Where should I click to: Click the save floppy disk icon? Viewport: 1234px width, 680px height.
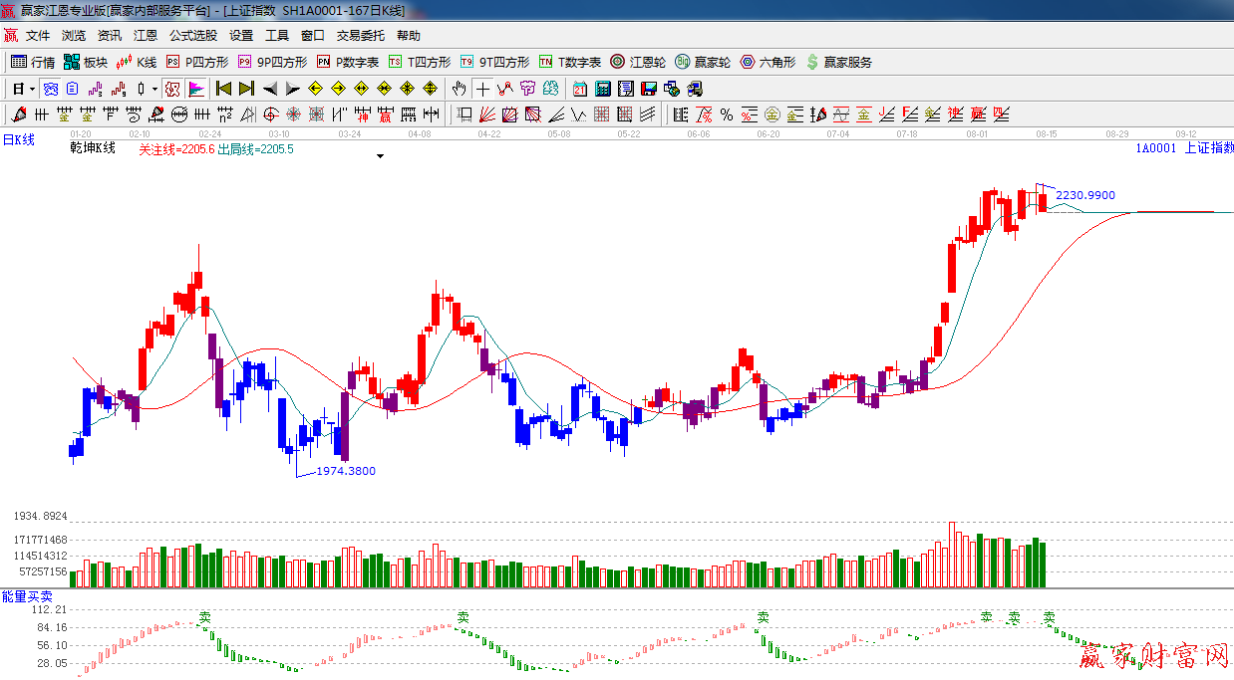pos(649,89)
